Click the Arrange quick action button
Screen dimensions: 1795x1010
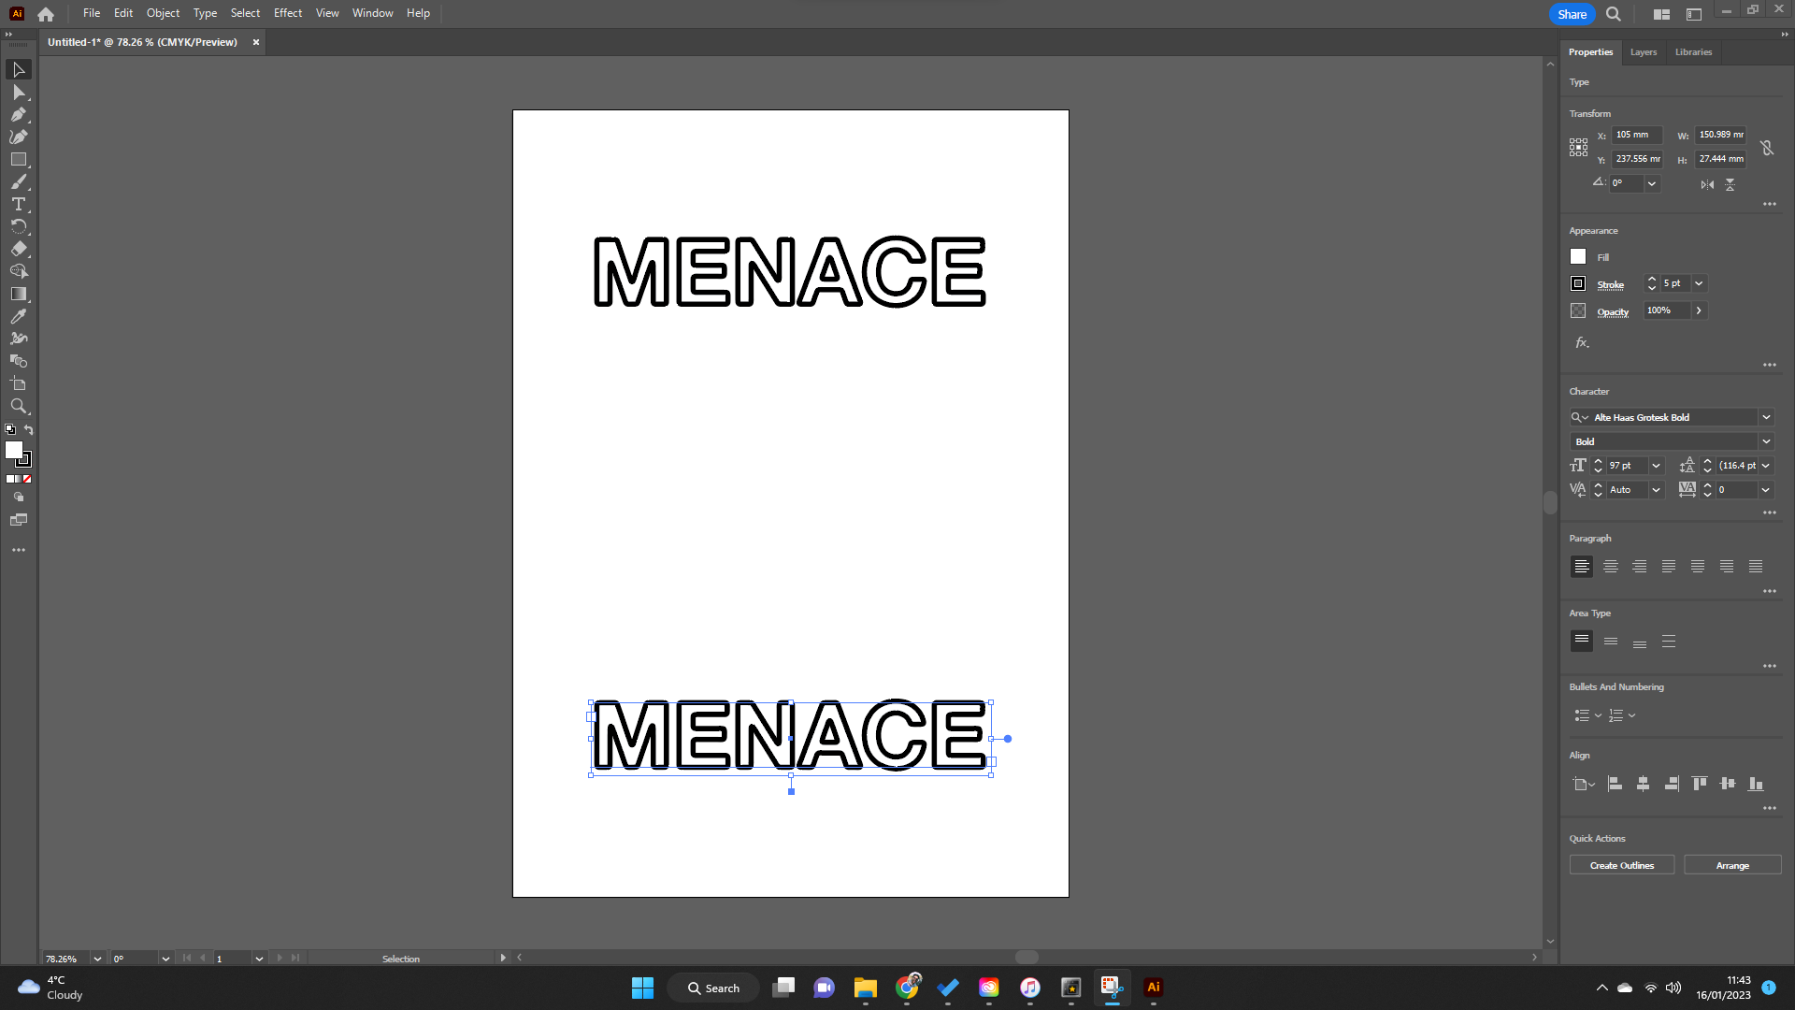[1732, 865]
